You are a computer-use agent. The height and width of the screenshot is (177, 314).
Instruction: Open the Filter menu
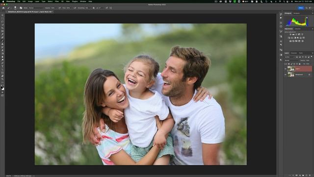coord(57,1)
